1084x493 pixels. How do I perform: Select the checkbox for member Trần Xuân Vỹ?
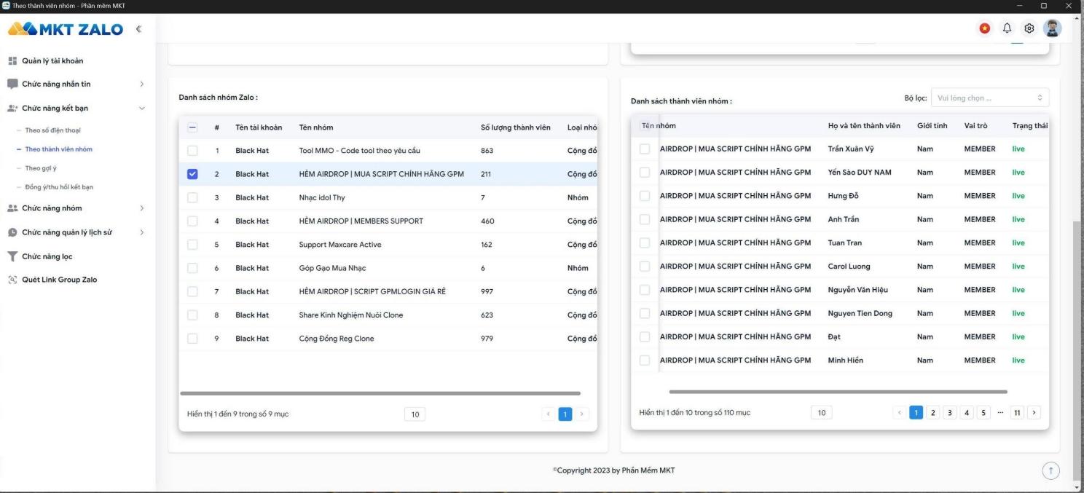[645, 149]
